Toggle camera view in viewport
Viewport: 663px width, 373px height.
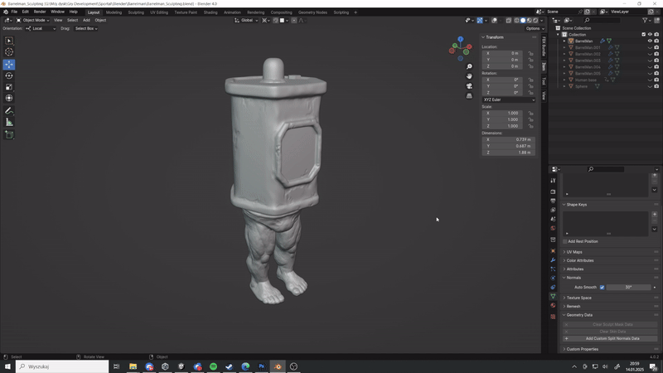469,86
